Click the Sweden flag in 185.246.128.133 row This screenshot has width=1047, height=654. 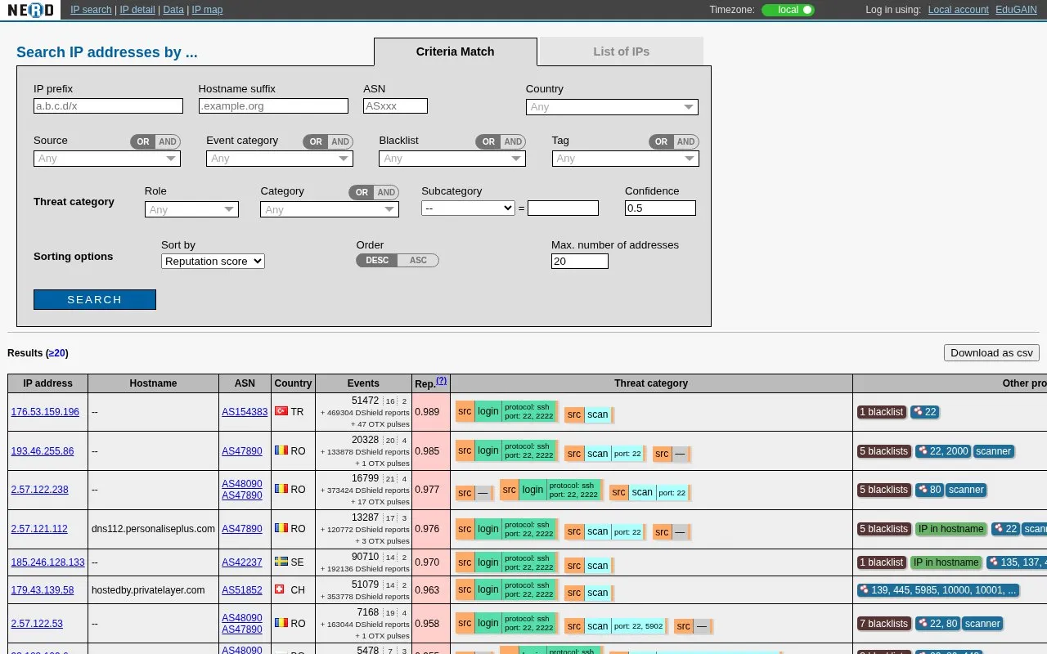pos(281,562)
